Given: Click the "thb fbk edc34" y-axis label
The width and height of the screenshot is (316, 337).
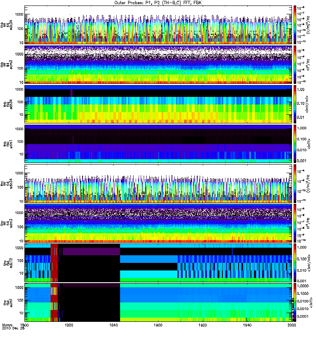Looking at the screenshot, I should pos(8,104).
